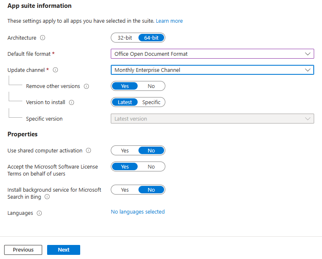Select 64-bit architecture

tap(151, 38)
